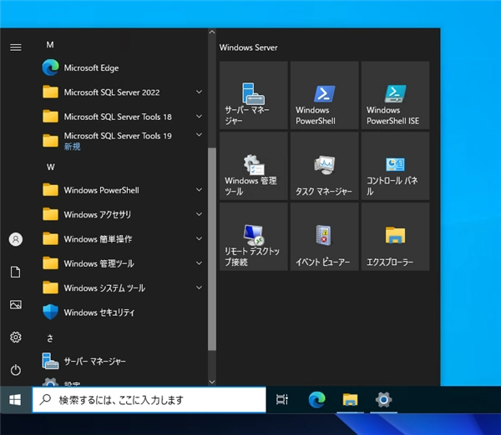Open Settings gear in the Start sidebar

pos(16,337)
